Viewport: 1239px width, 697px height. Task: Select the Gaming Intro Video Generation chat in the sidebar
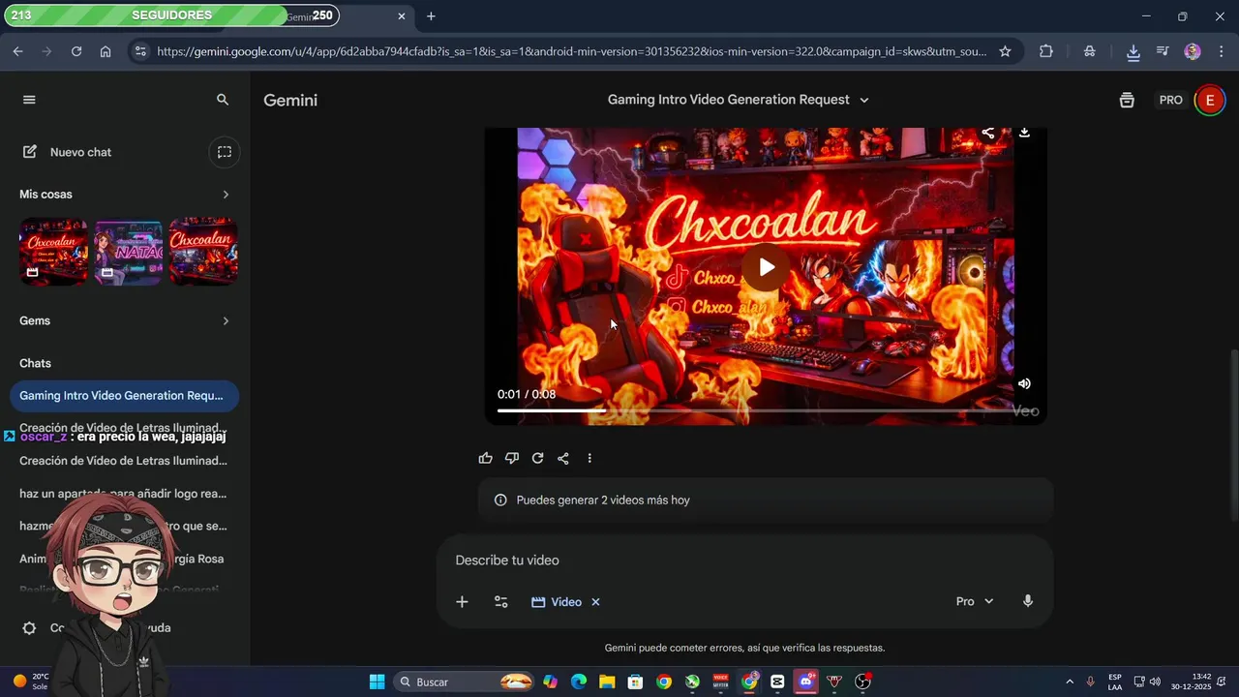click(124, 396)
